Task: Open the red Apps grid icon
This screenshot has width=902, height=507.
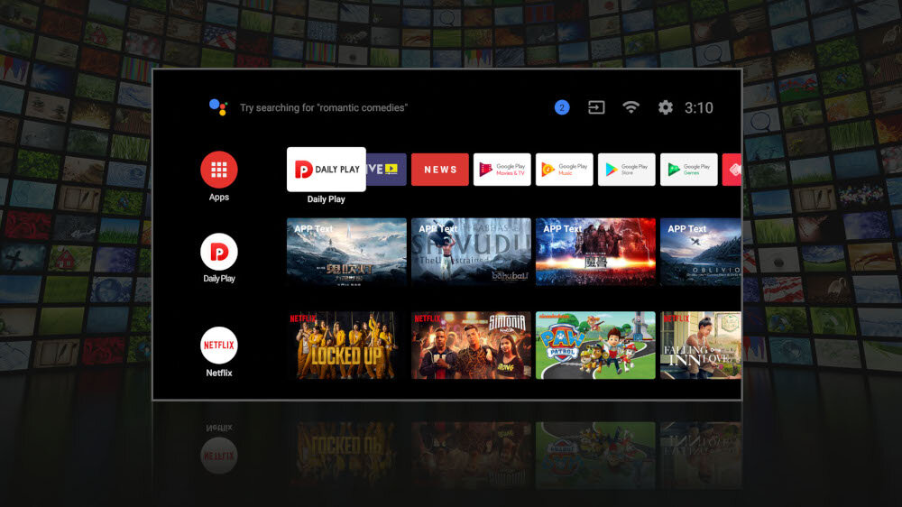Action: tap(218, 170)
